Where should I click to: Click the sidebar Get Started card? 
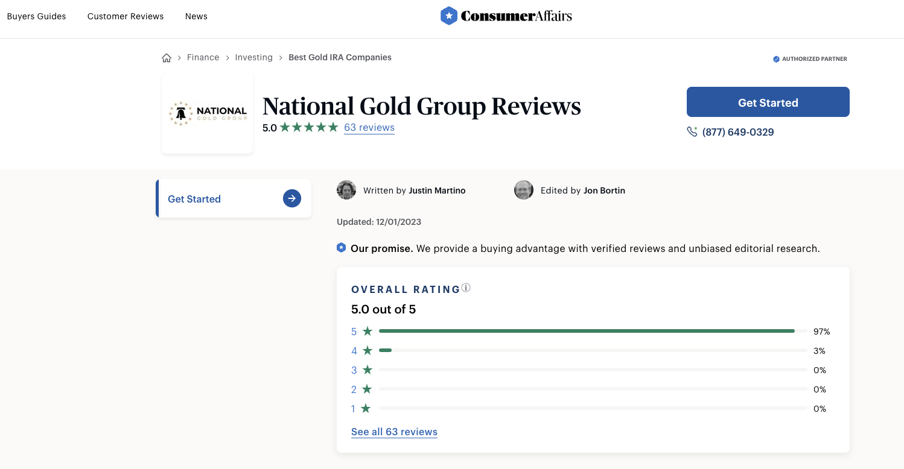[x=234, y=198]
